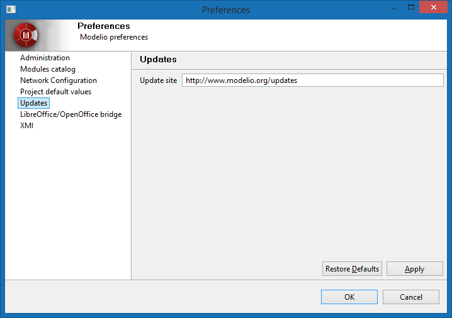
Task: Focus the Update site URL field
Action: tap(312, 80)
